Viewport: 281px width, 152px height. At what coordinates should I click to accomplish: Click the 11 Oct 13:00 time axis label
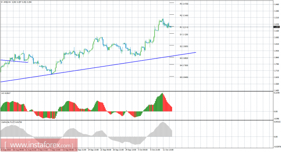168,149
